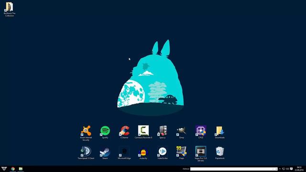Viewport: 306px width, 172px height.
Task: Select the Spotify desktop shortcut
Action: (105, 132)
